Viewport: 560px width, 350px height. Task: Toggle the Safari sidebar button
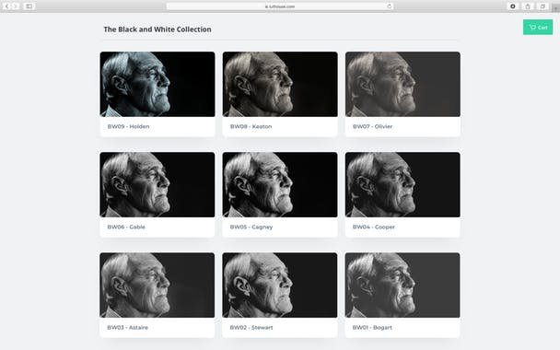(x=29, y=6)
